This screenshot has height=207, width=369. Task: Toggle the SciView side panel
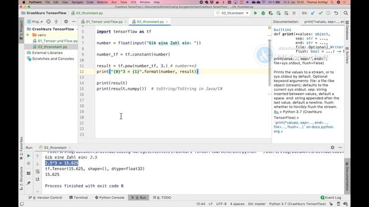coord(347,55)
